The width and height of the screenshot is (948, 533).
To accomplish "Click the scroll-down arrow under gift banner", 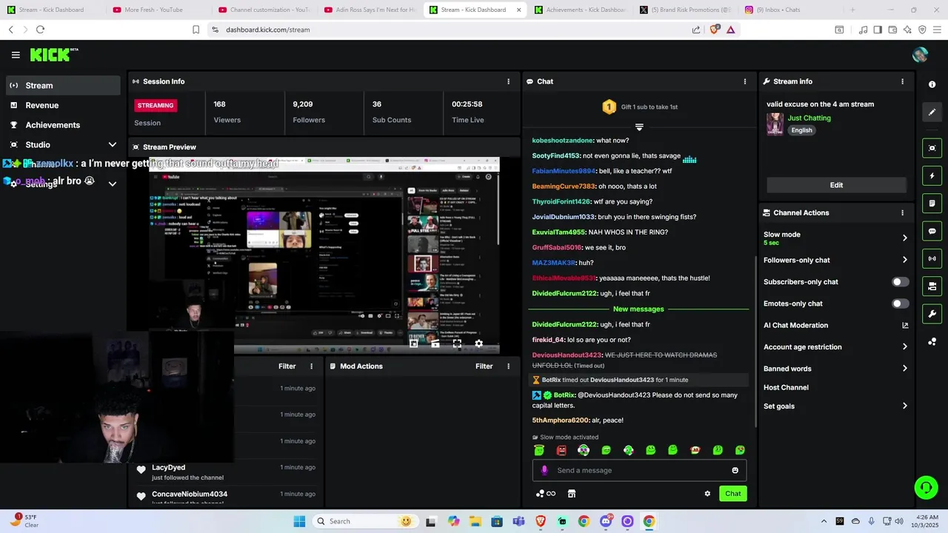I will [x=639, y=127].
